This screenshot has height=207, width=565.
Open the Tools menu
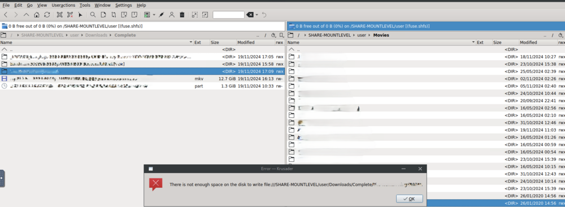click(x=85, y=6)
